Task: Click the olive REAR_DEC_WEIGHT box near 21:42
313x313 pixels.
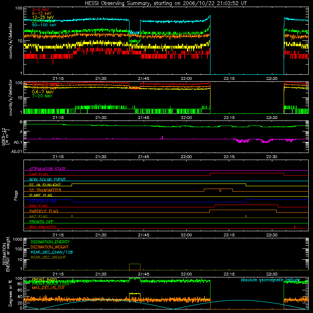Action: pyautogui.click(x=135, y=267)
